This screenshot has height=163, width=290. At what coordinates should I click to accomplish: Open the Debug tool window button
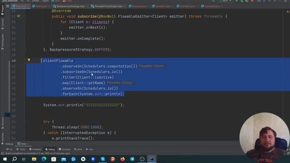point(50,149)
